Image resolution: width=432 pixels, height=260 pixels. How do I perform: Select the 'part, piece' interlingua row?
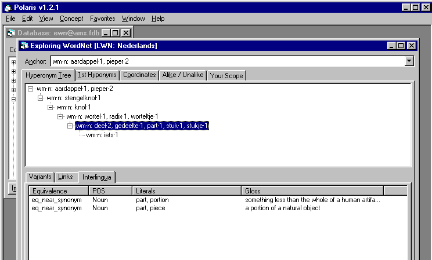pyautogui.click(x=150, y=208)
